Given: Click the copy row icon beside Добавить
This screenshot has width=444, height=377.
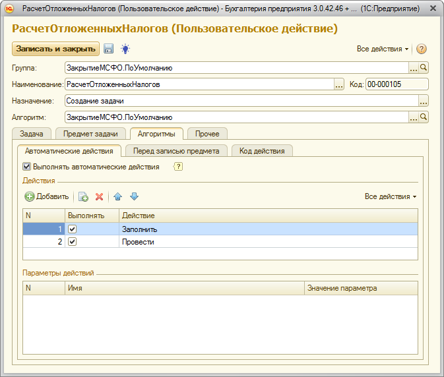Looking at the screenshot, I should pyautogui.click(x=84, y=196).
